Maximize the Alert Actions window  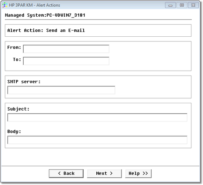click(x=182, y=5)
